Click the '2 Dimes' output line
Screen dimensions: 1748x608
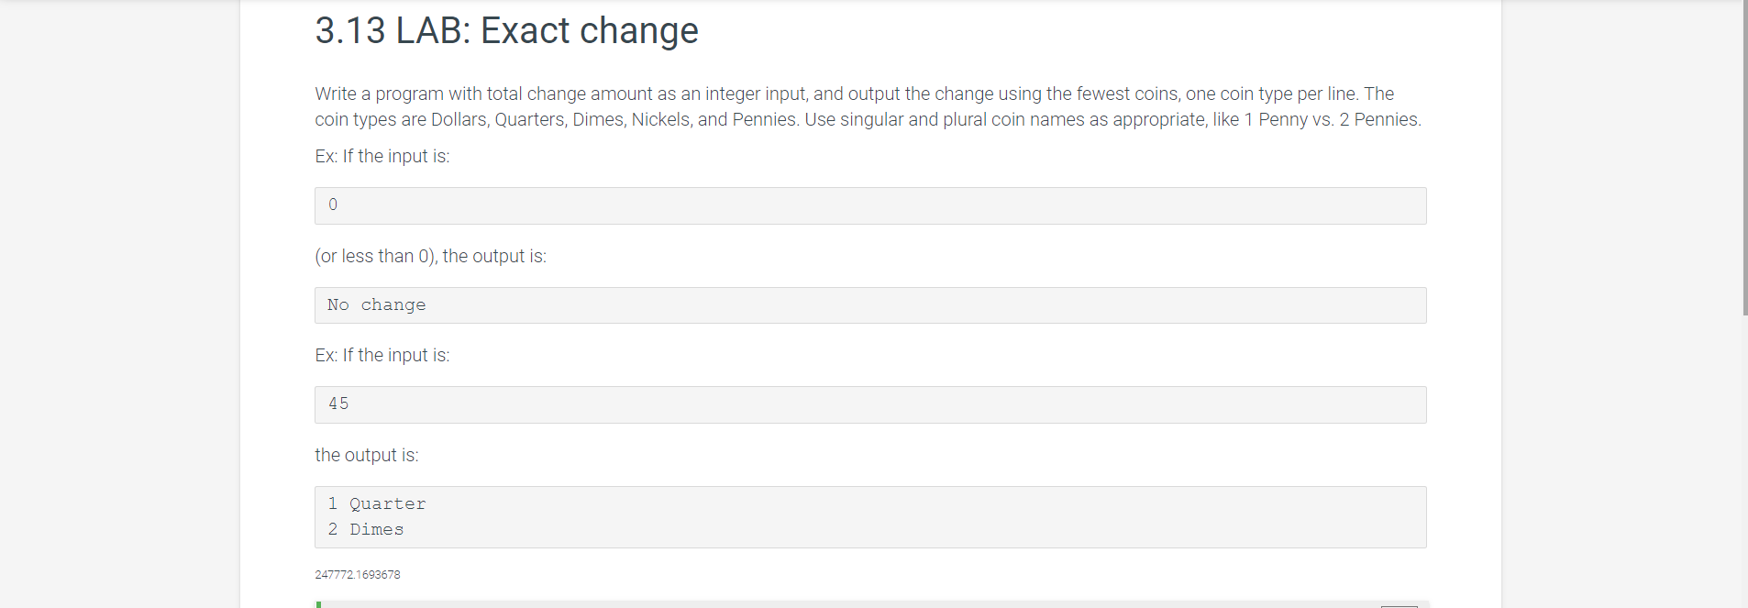click(365, 529)
